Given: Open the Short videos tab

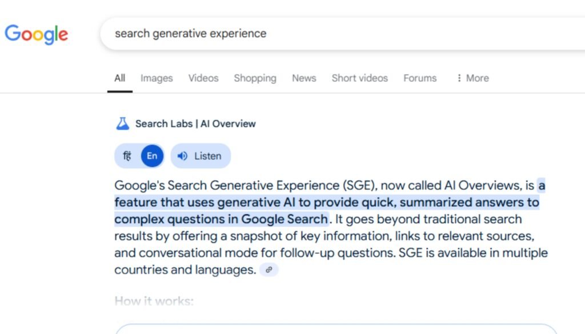Looking at the screenshot, I should 360,78.
